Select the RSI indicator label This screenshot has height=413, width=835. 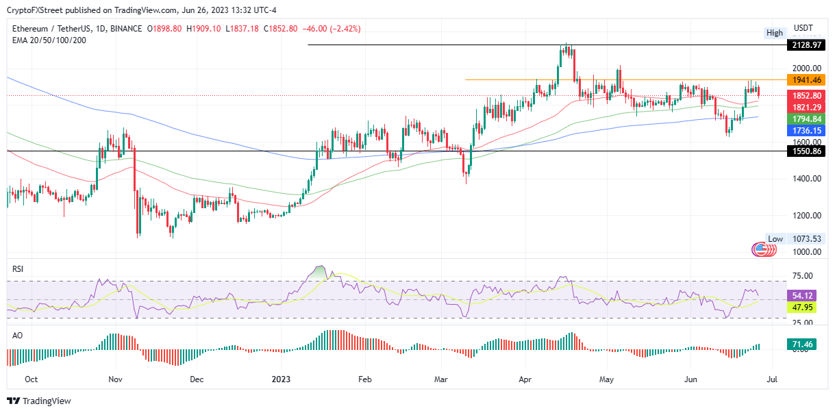coord(18,269)
